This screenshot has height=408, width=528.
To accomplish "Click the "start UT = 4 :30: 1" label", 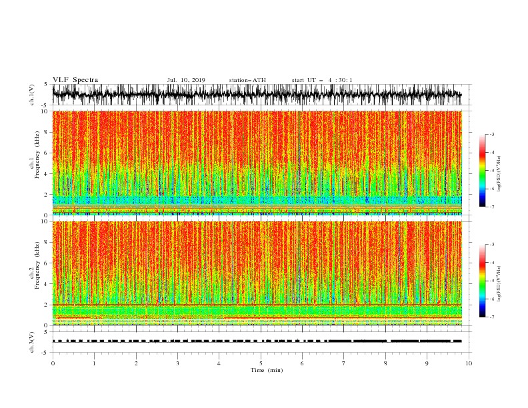I will pos(322,80).
